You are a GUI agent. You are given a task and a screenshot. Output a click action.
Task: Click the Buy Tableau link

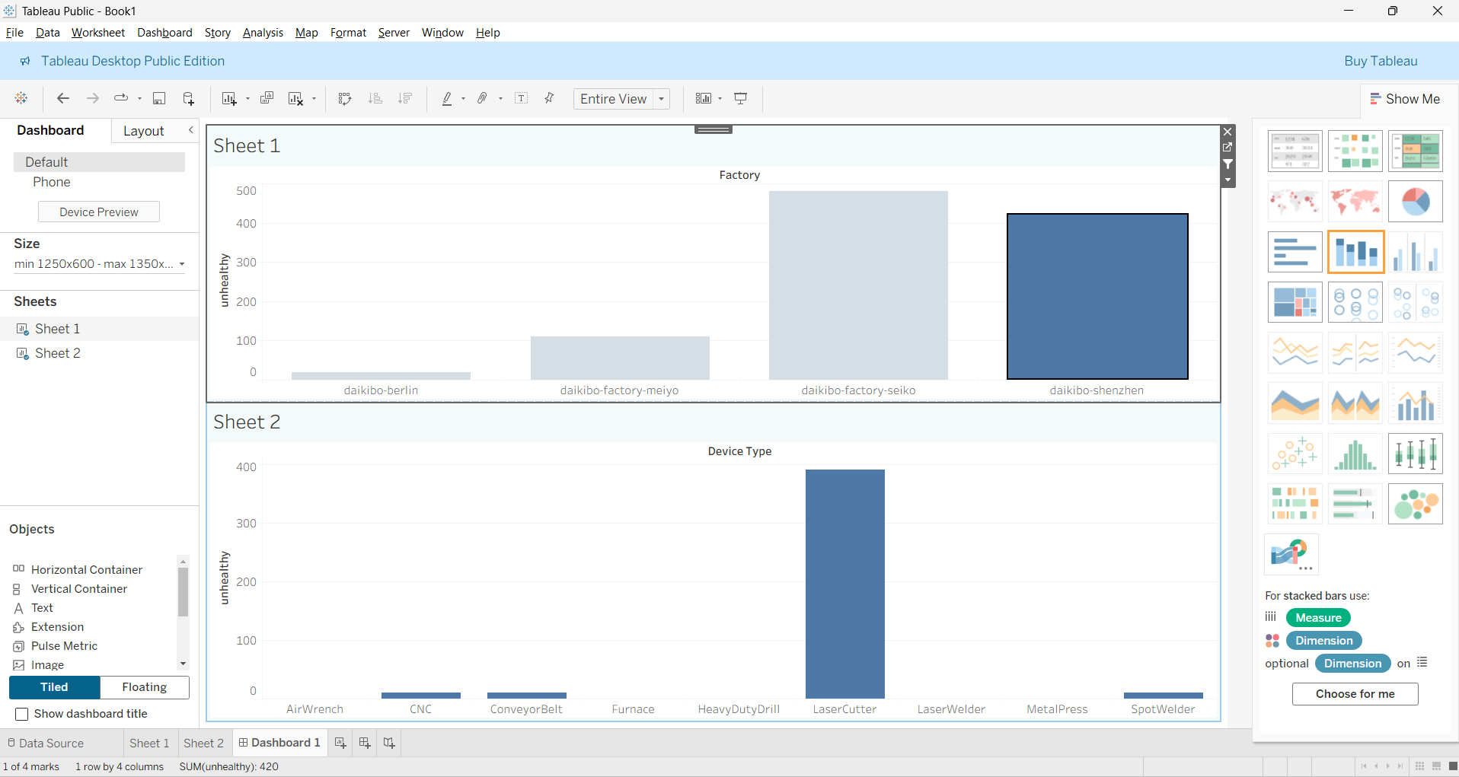coord(1381,61)
